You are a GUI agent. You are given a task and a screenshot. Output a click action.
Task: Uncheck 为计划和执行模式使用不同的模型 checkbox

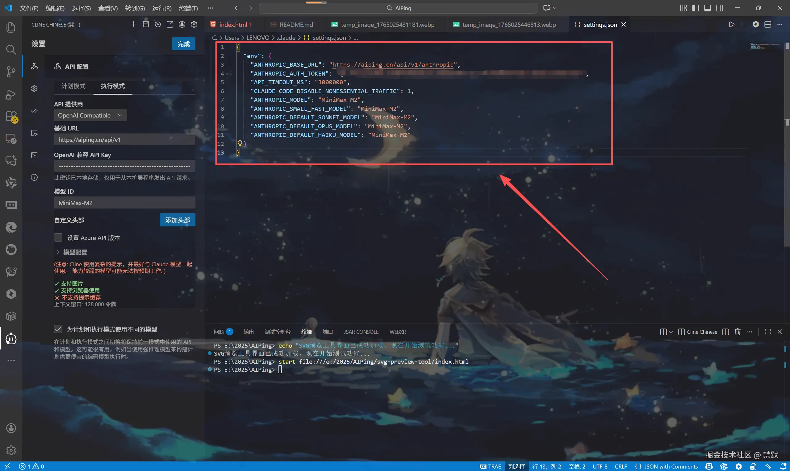coord(58,329)
